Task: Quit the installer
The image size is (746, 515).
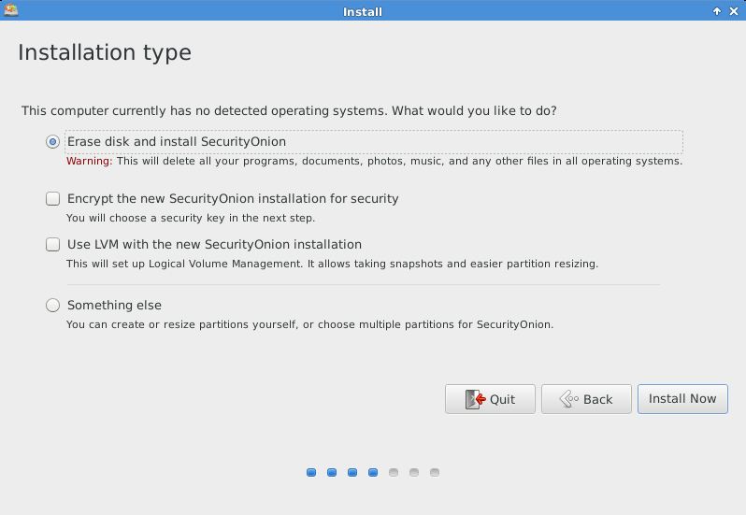Action: point(490,399)
